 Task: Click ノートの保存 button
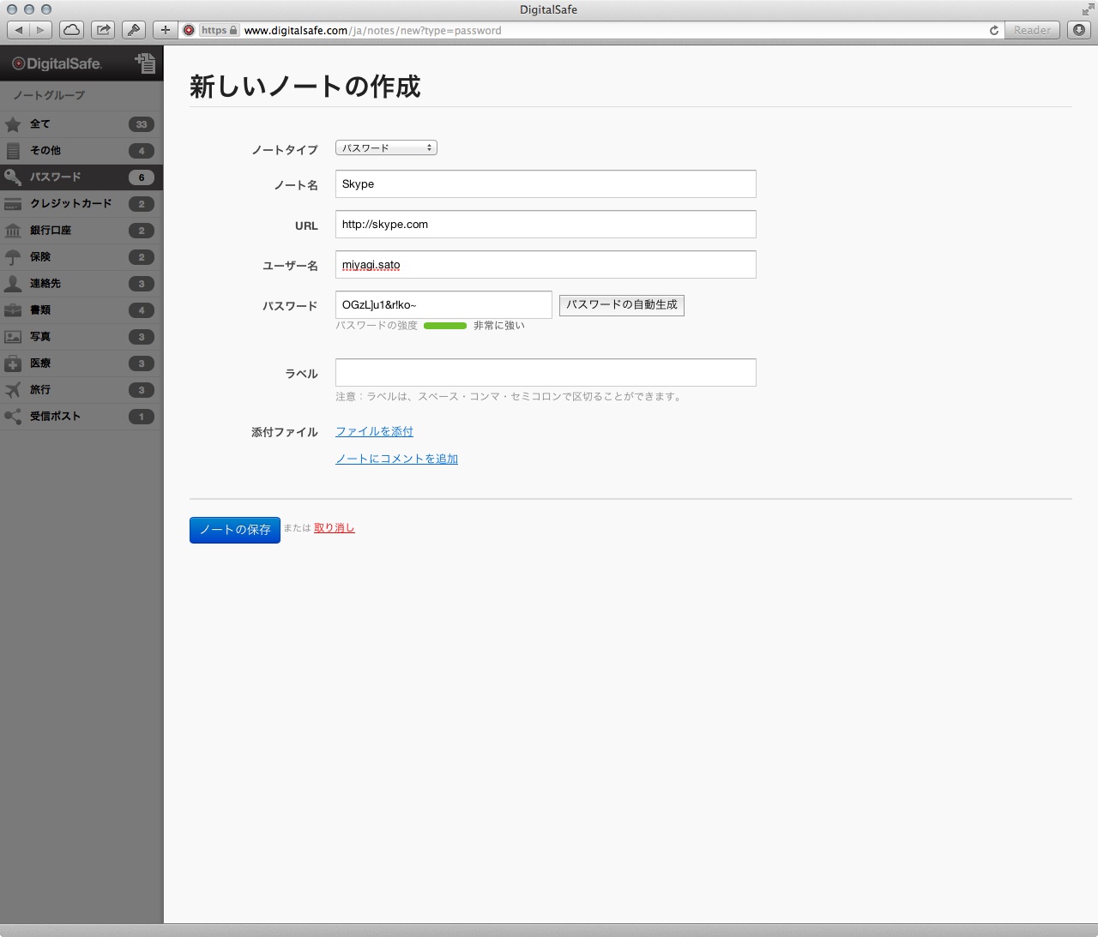(235, 530)
